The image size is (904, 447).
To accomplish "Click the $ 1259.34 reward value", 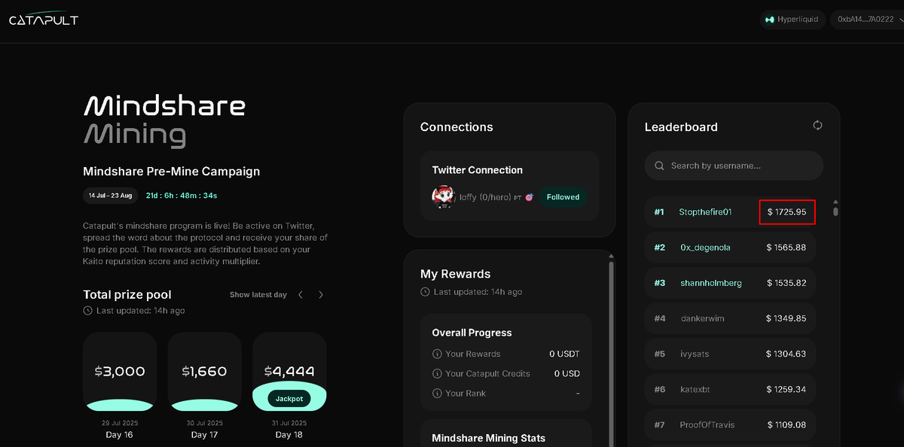I will click(786, 389).
